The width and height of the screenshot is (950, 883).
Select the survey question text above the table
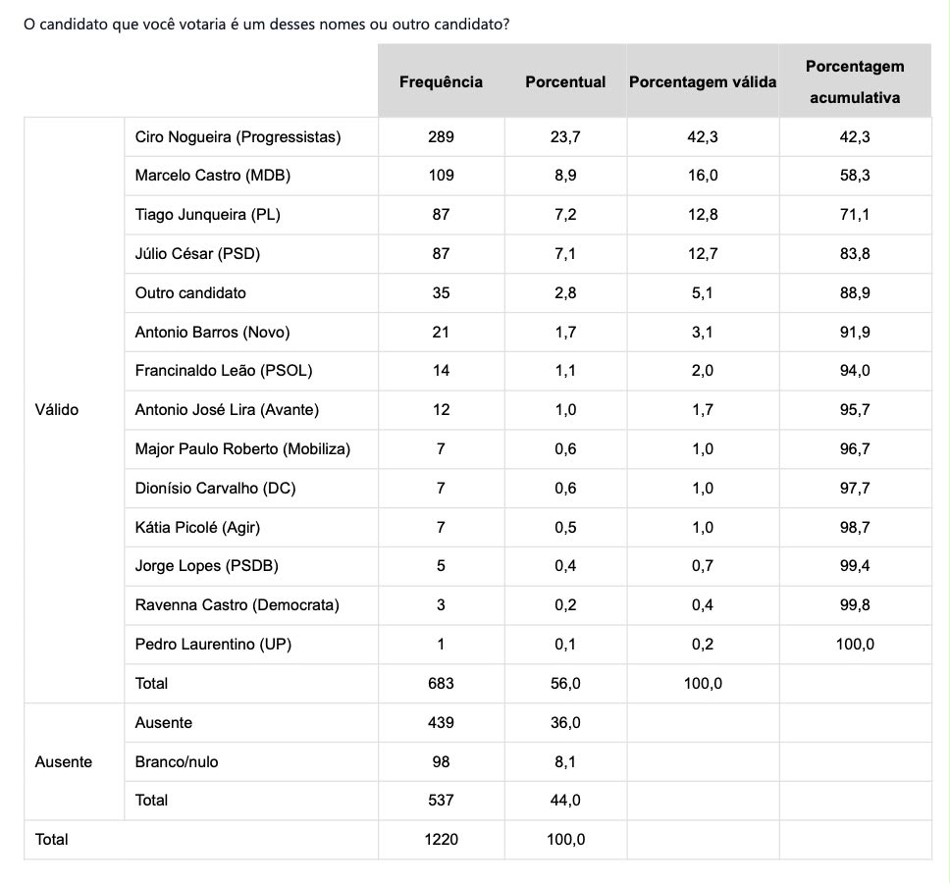(267, 25)
